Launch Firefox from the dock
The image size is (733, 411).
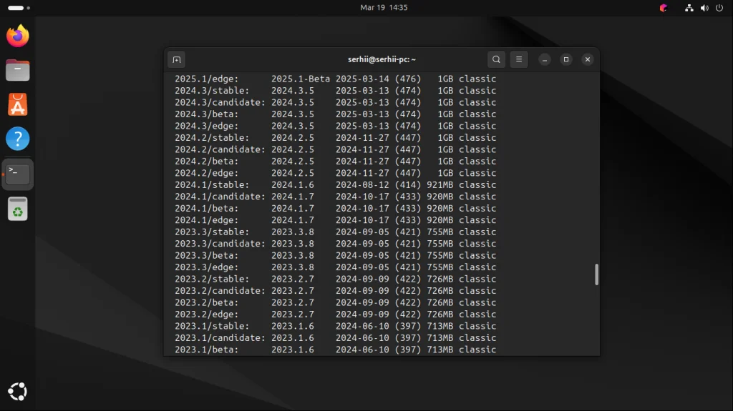click(x=18, y=36)
